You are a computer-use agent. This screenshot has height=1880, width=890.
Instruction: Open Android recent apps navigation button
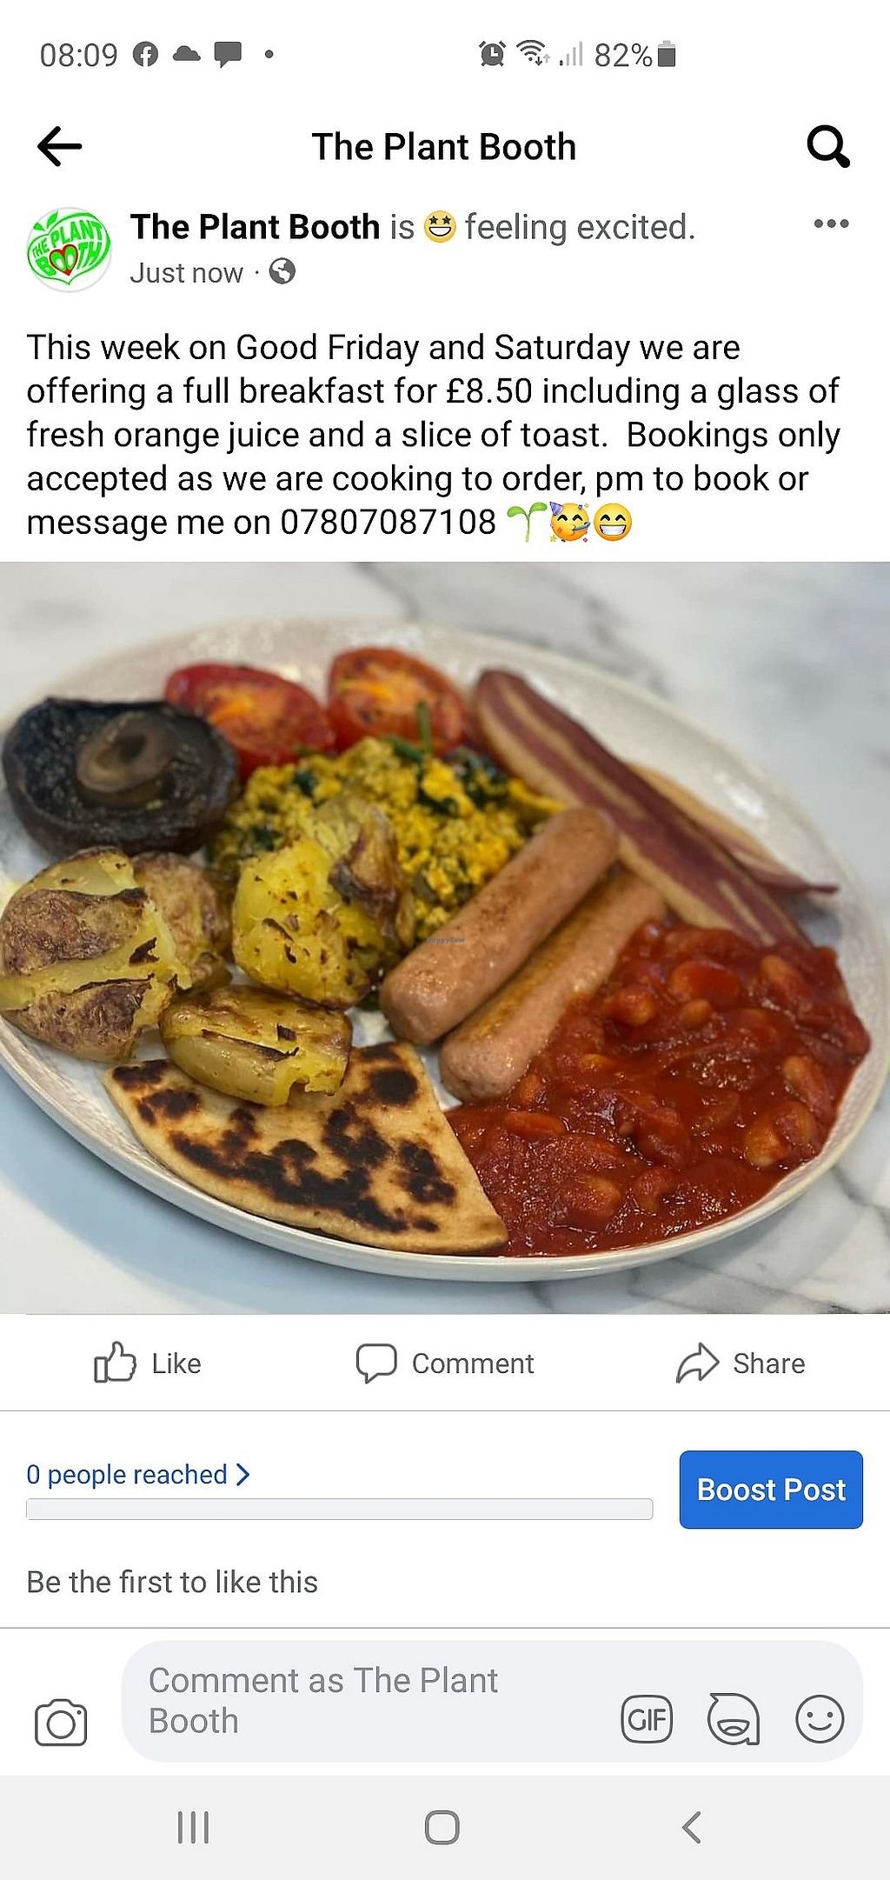click(x=193, y=1827)
